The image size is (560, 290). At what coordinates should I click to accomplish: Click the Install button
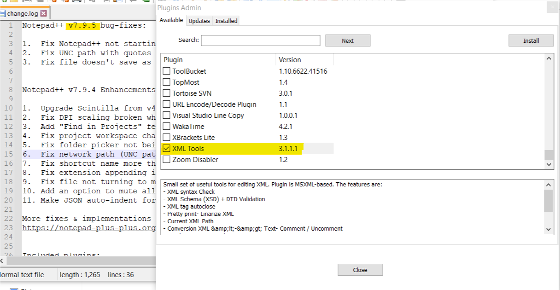tap(531, 41)
